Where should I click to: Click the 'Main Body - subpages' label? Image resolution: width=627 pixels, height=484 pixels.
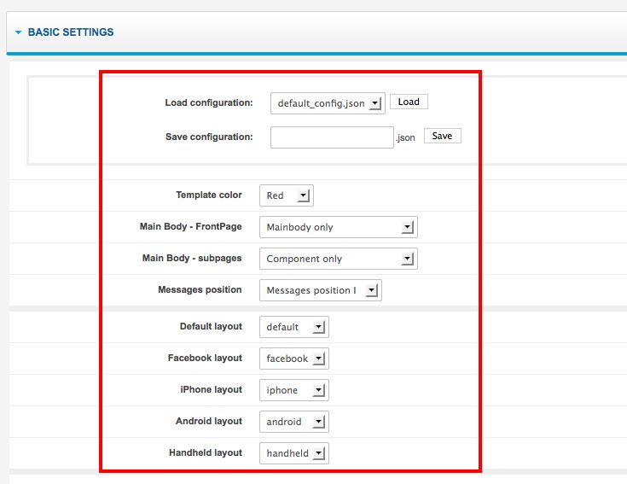[192, 258]
